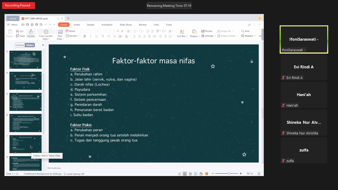
Task: Cut the selection with scissors icon
Action: pos(20,31)
